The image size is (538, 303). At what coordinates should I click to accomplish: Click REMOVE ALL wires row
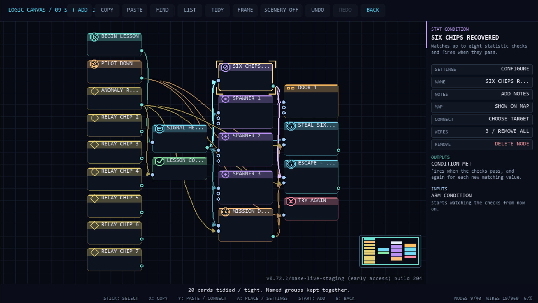point(482,132)
